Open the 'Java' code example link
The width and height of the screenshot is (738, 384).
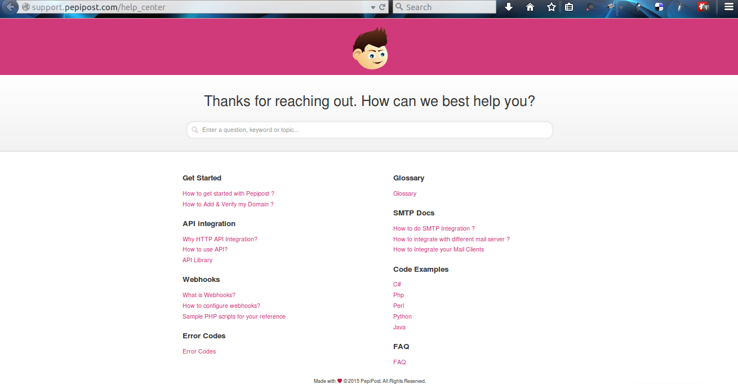[399, 327]
